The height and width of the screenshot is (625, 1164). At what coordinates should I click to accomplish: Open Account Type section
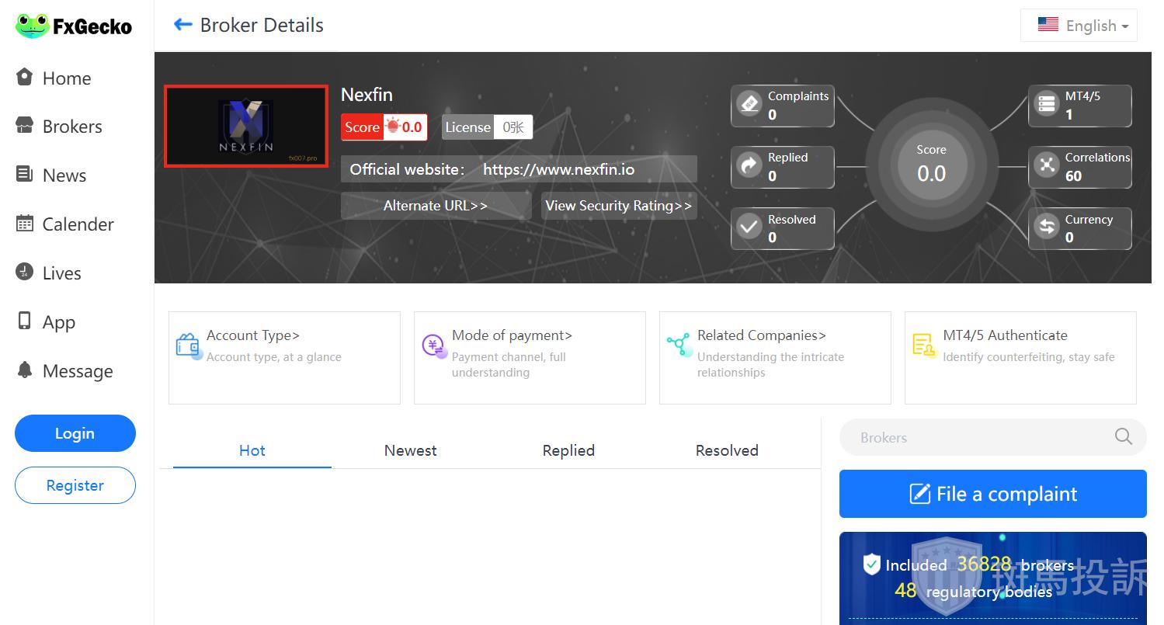coord(253,335)
